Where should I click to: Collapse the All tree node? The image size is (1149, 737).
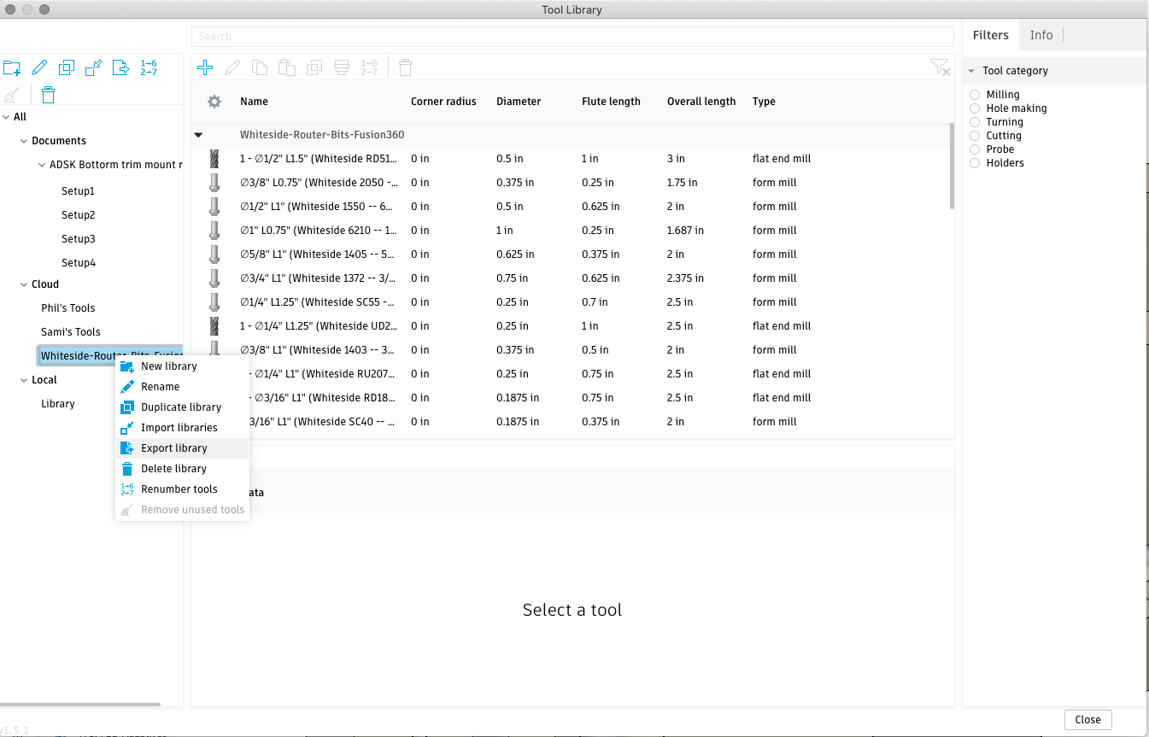(7, 117)
